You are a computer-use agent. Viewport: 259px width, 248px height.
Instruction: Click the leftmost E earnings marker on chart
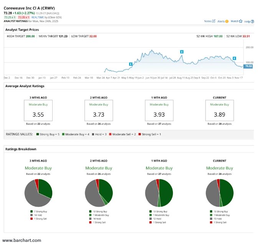(131, 64)
